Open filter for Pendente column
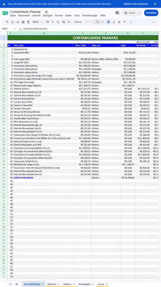Viewport: 161px width, 287px height. coord(149,45)
